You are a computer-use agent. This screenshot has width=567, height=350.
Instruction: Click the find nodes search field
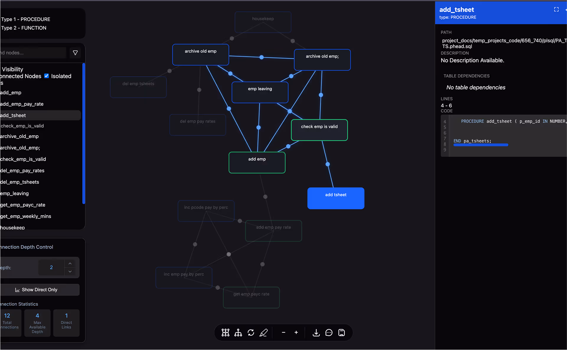[x=32, y=53]
